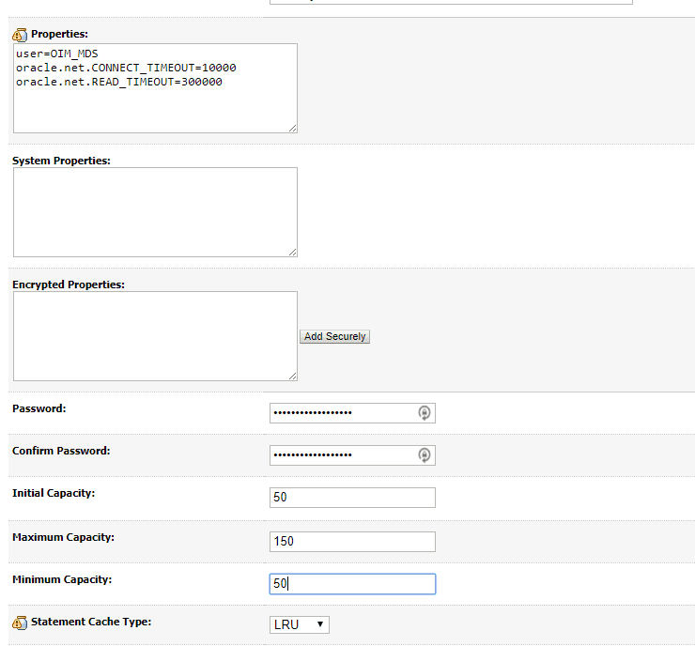
Task: Focus the Password input field
Action: tap(343, 413)
